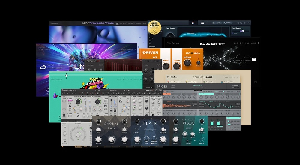Switch to Global FX tab in LEAP

click(138, 23)
